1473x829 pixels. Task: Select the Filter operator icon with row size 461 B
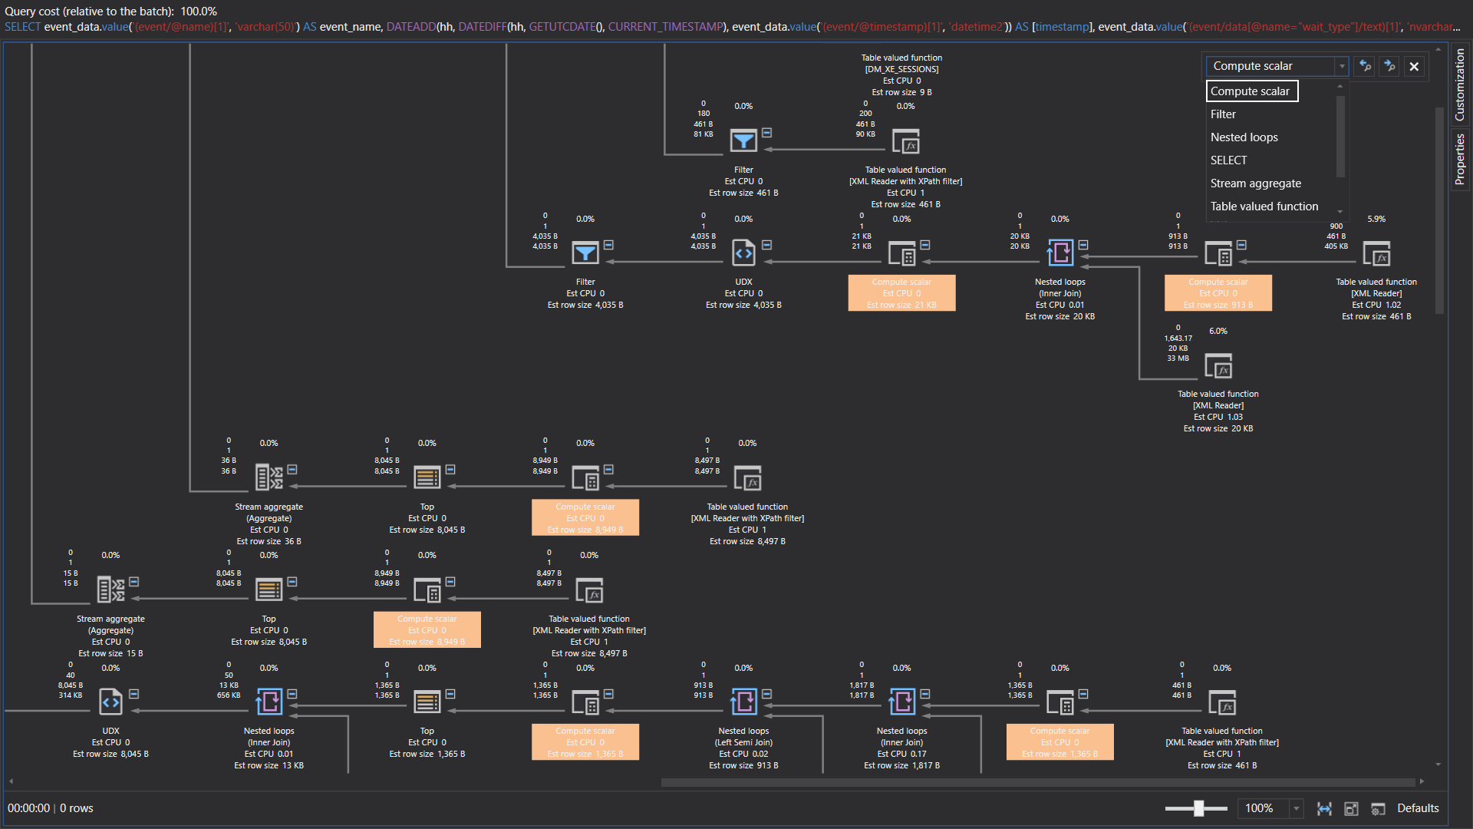(743, 141)
